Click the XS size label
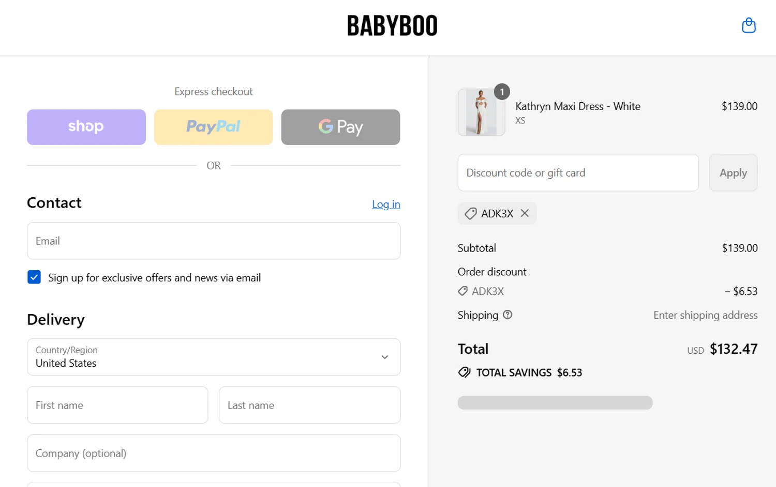Image resolution: width=776 pixels, height=487 pixels. point(520,120)
